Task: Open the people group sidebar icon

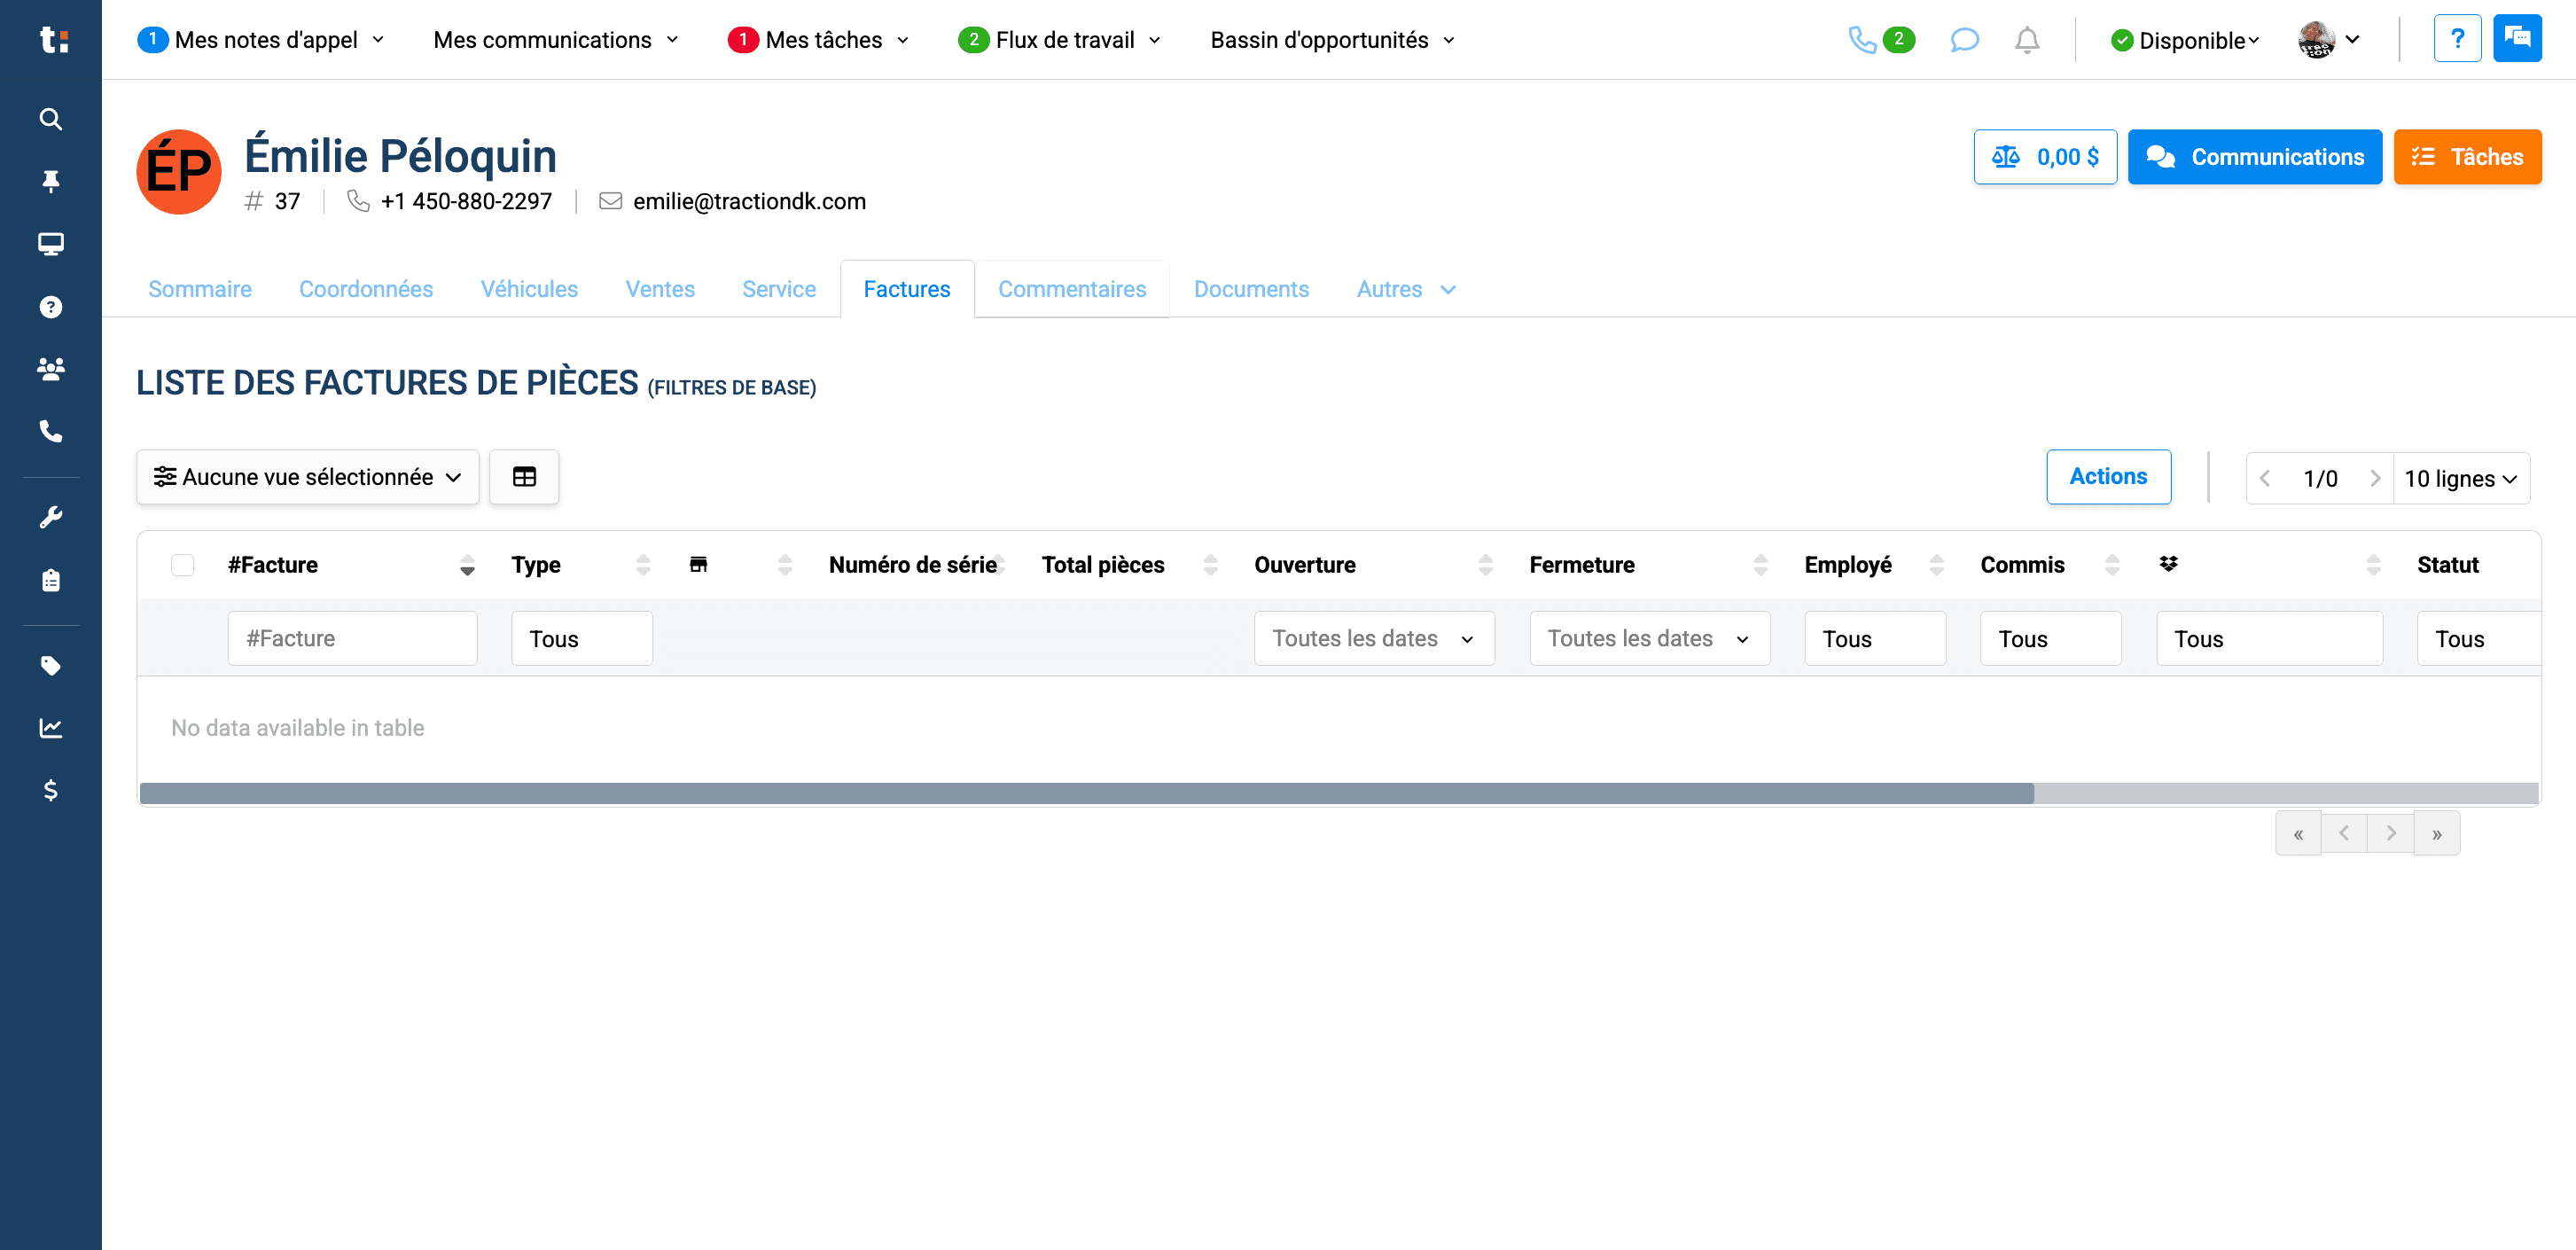Action: (x=50, y=369)
